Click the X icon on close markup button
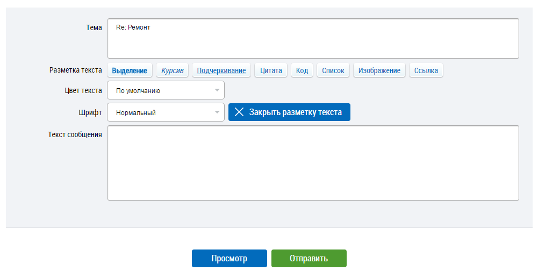 [239, 112]
